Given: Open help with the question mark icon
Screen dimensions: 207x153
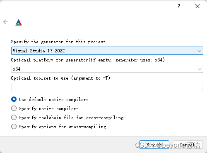Looking at the screenshot, I should (179, 6).
